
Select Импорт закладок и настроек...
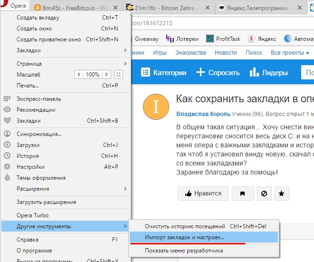coord(204,237)
